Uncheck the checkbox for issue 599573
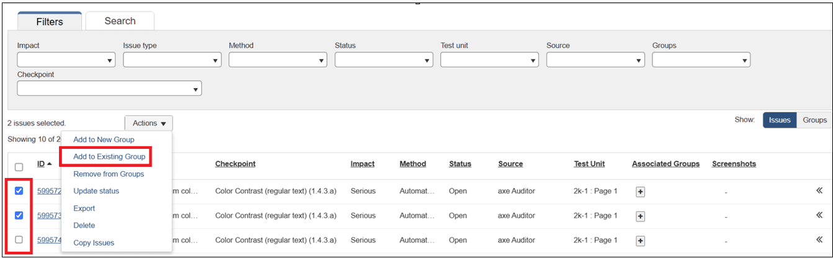Image resolution: width=833 pixels, height=258 pixels. (x=19, y=215)
